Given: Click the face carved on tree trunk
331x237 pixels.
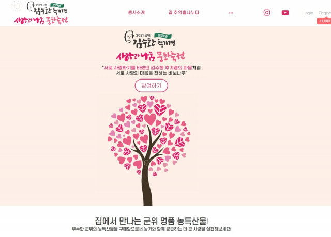Looking at the screenshot, I should tap(146, 163).
